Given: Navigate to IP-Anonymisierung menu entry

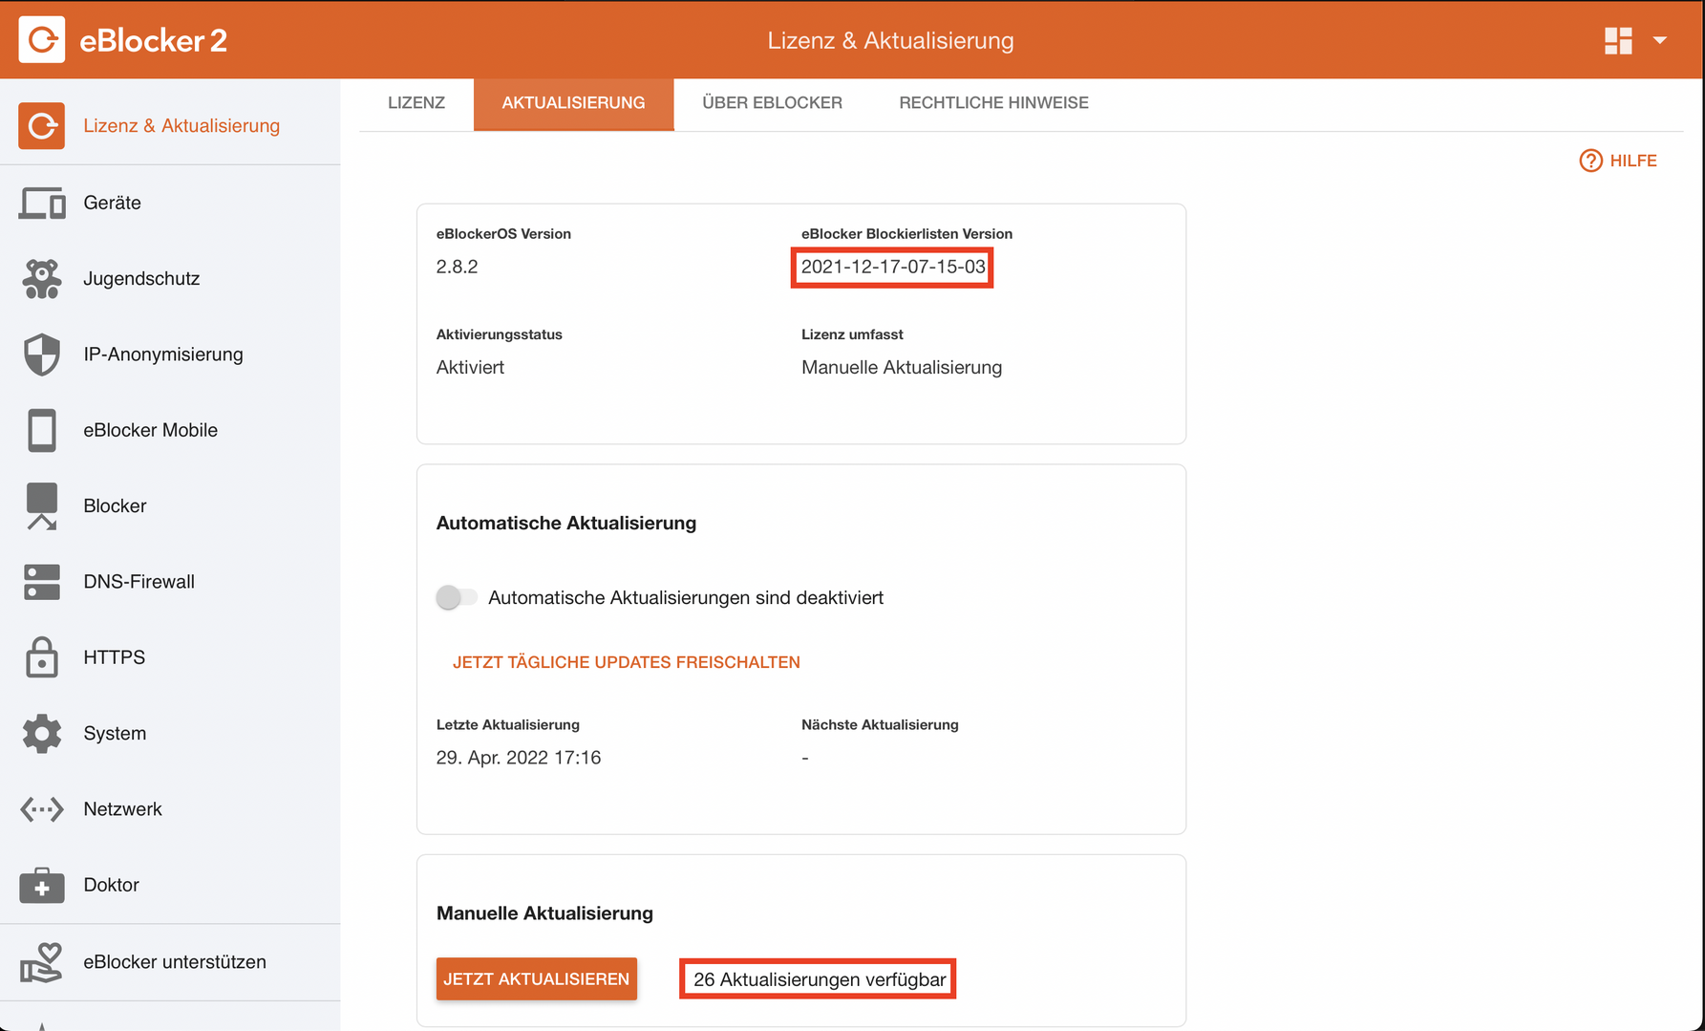Looking at the screenshot, I should pyautogui.click(x=163, y=354).
